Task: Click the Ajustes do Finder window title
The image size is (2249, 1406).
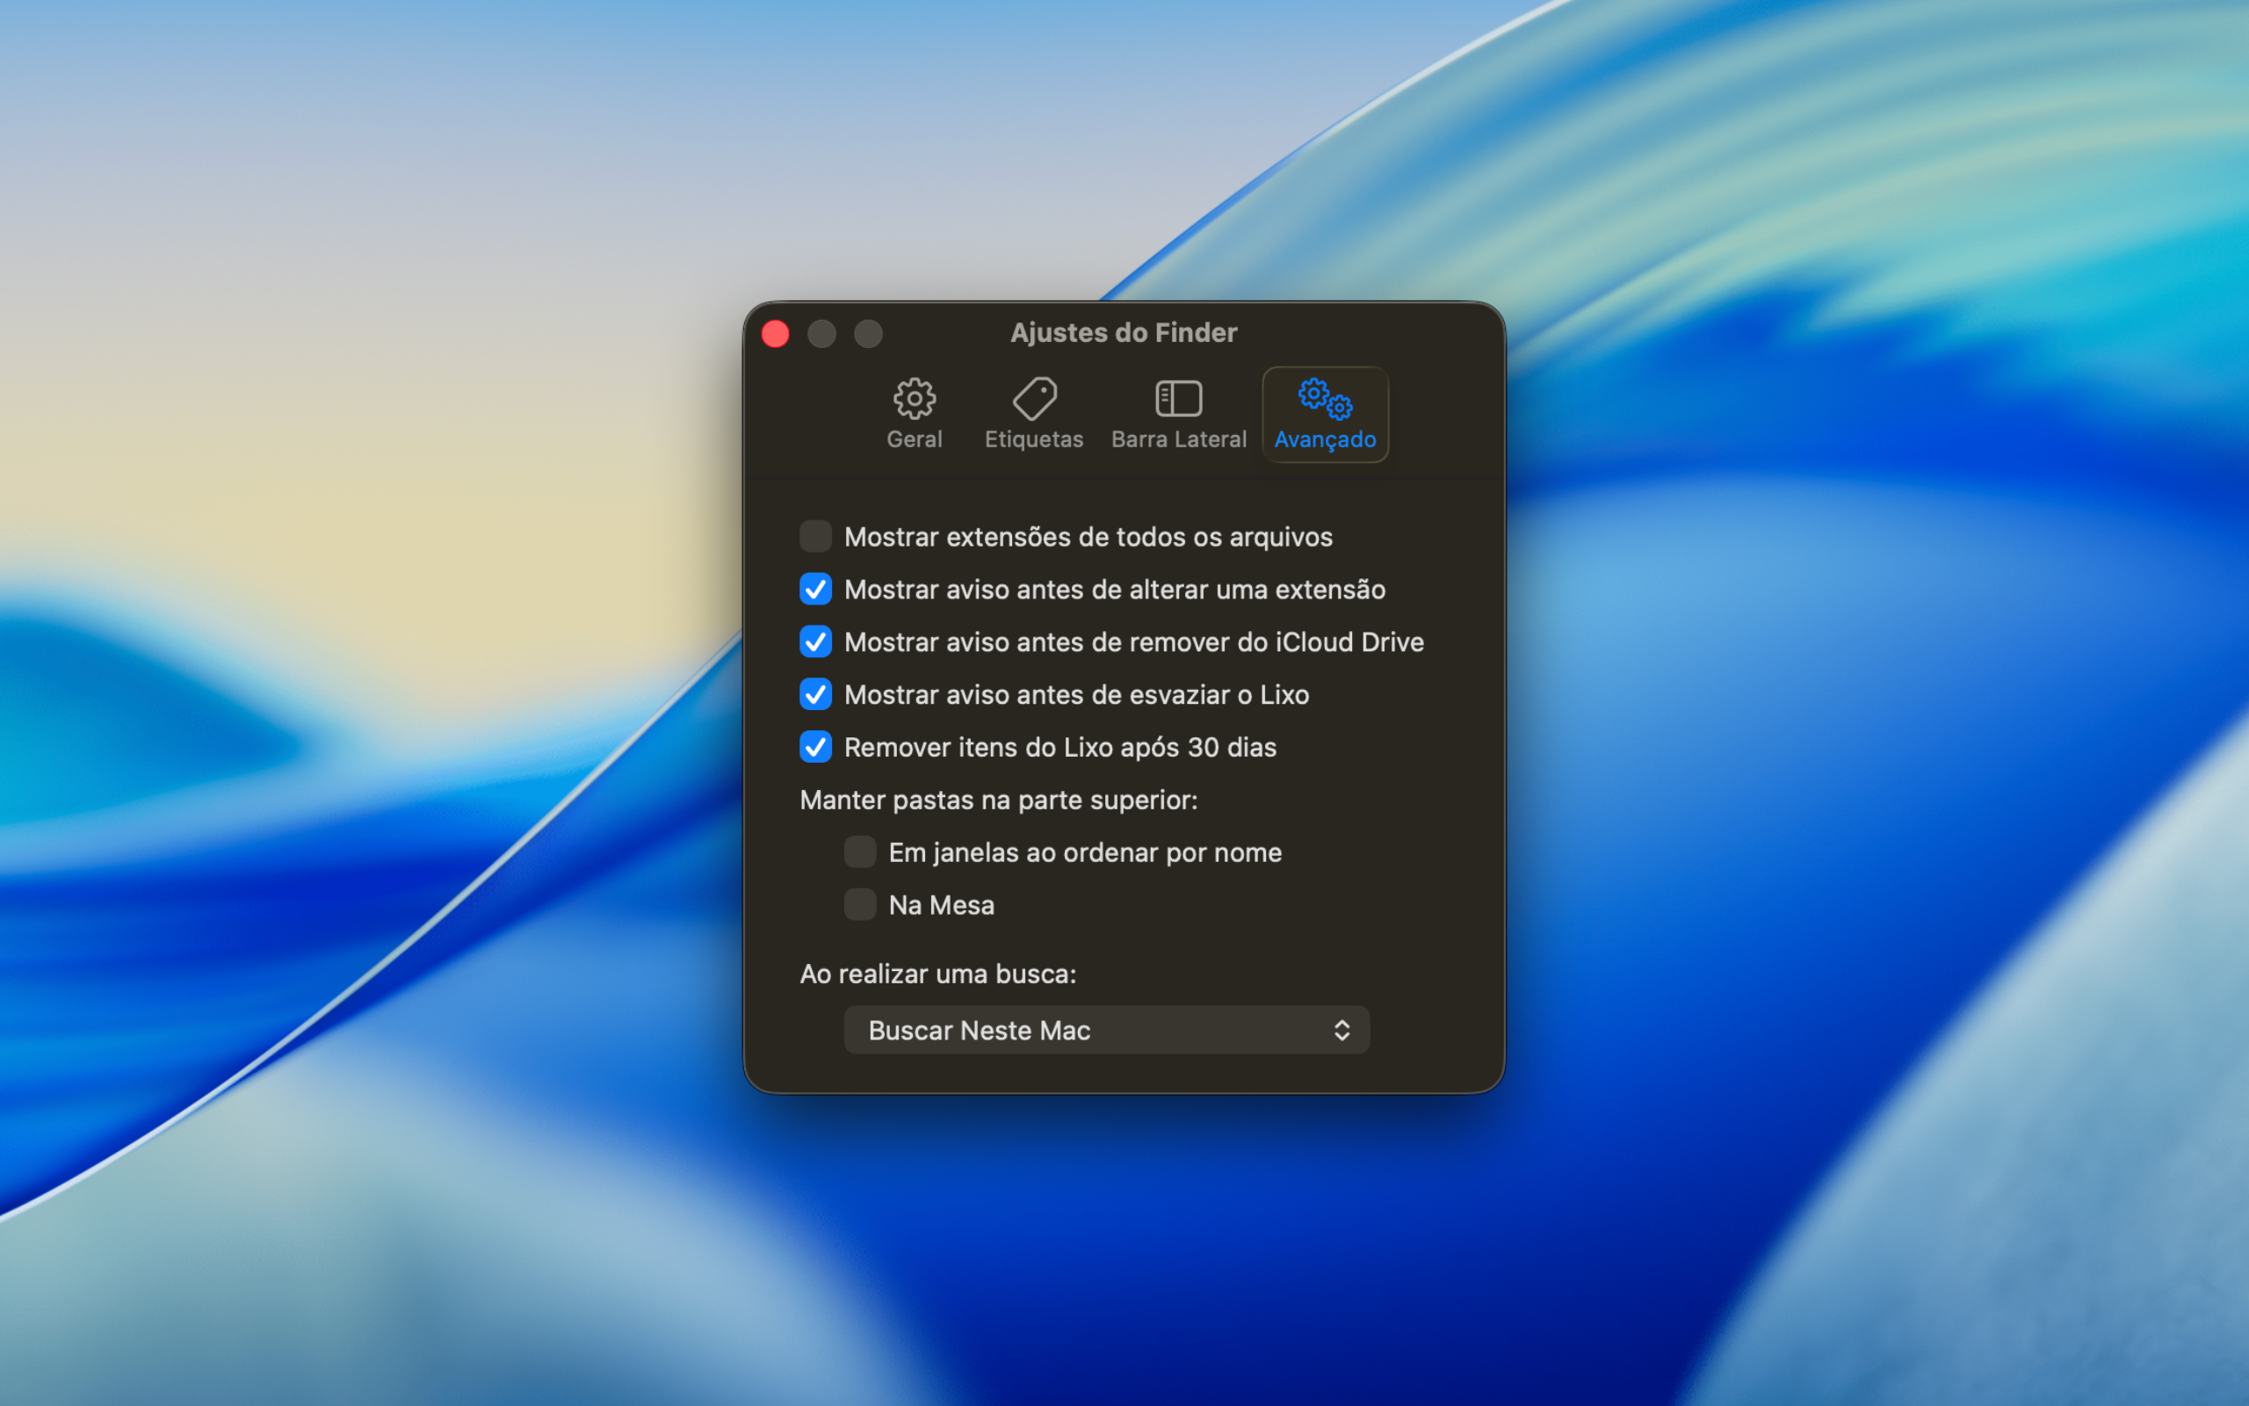Action: click(1124, 333)
